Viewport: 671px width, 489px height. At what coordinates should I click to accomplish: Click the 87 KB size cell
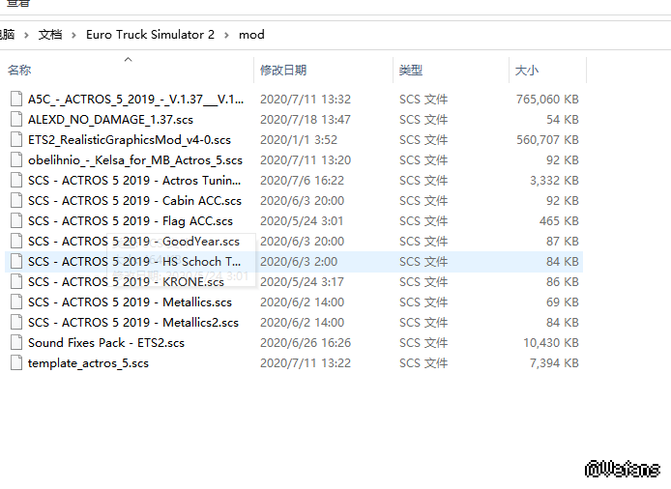click(x=563, y=242)
